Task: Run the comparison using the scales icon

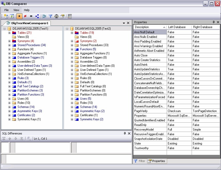Action: pyautogui.click(x=57, y=16)
